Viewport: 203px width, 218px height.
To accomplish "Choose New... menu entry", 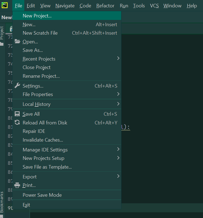I will pos(67,25).
